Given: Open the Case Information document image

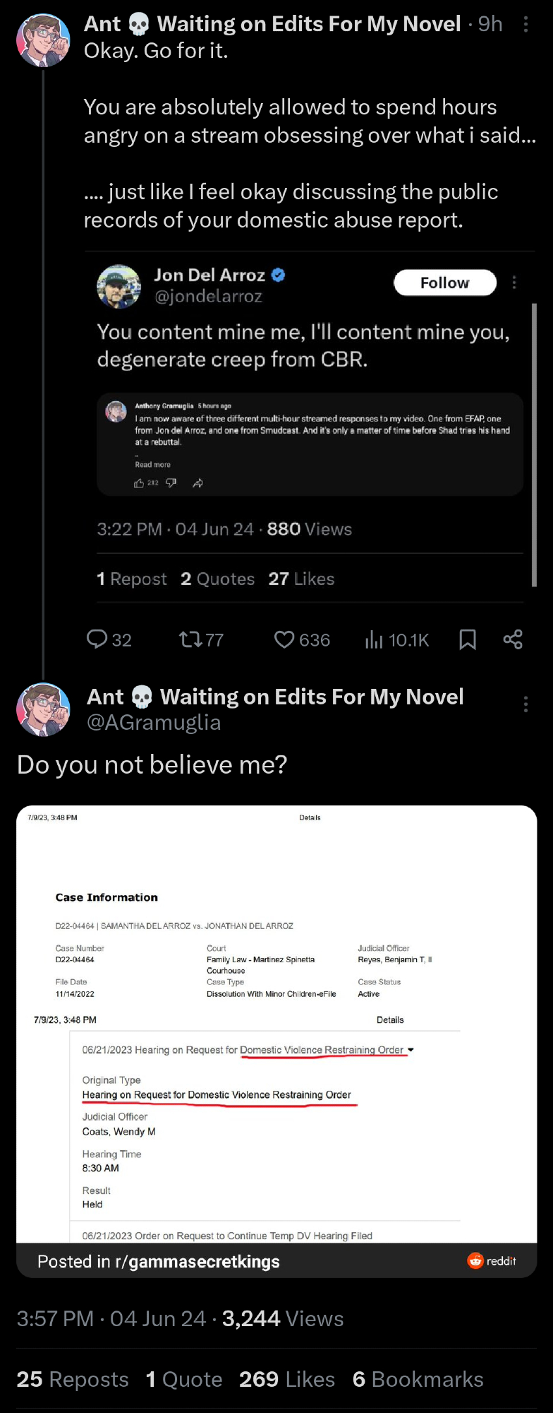Looking at the screenshot, I should coord(276,1024).
